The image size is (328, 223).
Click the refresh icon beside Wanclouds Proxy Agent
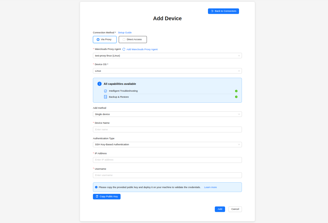(124, 49)
